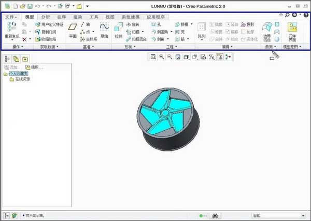The height and width of the screenshot is (221, 311).
Task: Select the 孔 hole tool
Action: pos(156,24)
